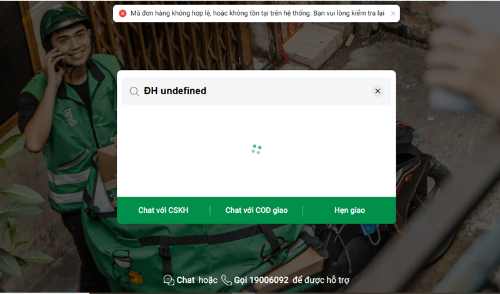Clear the order search with X button

pos(377,91)
